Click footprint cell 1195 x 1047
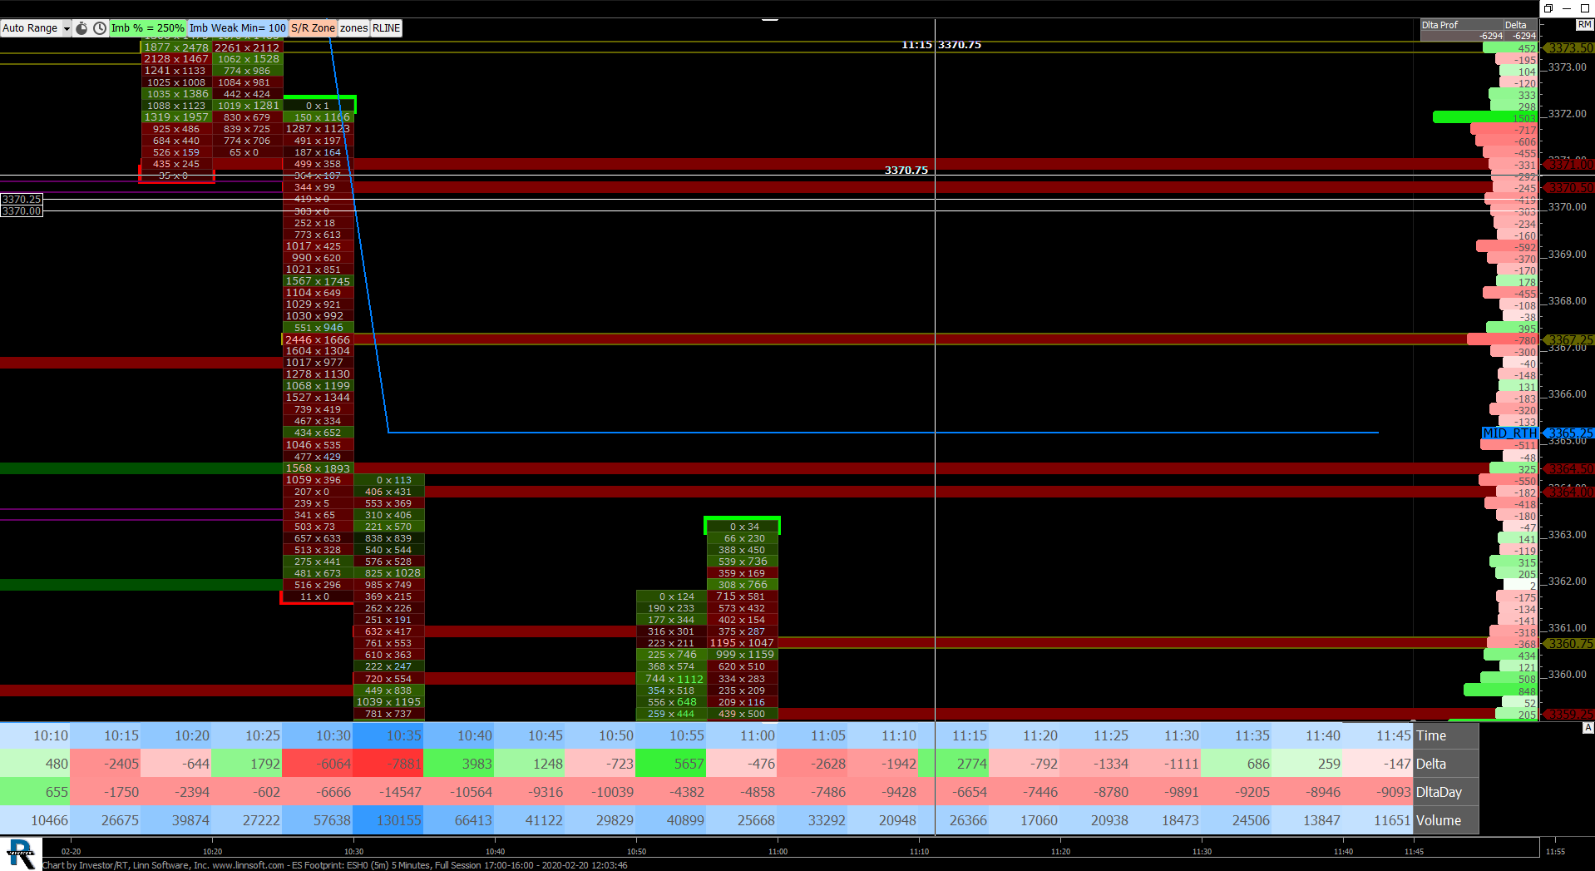This screenshot has width=1595, height=871. 742,643
